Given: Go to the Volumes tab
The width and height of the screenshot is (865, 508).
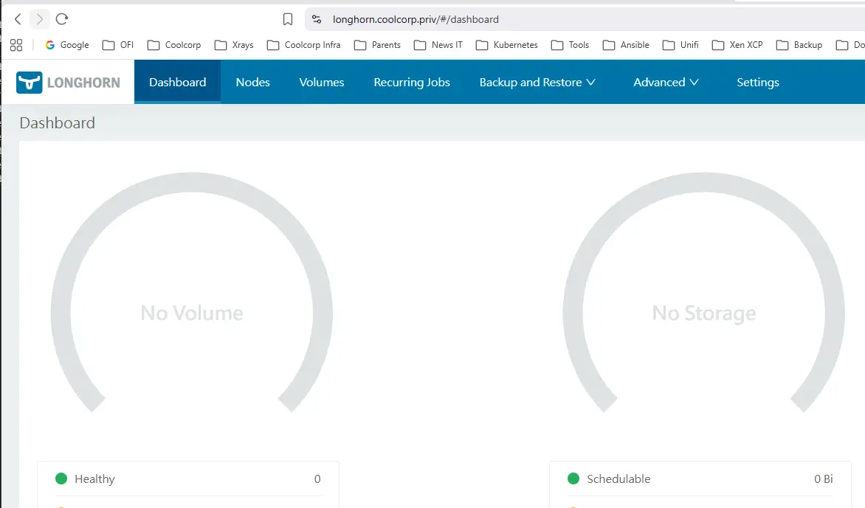Looking at the screenshot, I should [322, 83].
